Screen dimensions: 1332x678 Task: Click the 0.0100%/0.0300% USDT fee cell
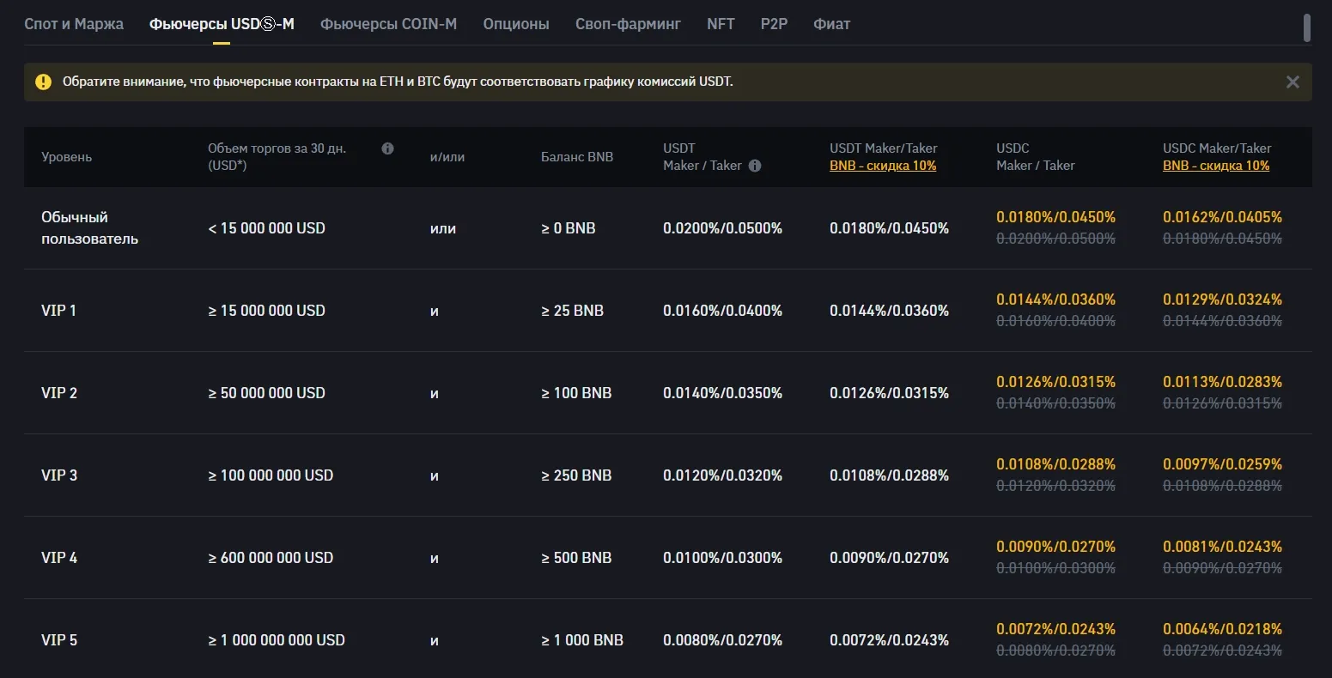pyautogui.click(x=722, y=558)
